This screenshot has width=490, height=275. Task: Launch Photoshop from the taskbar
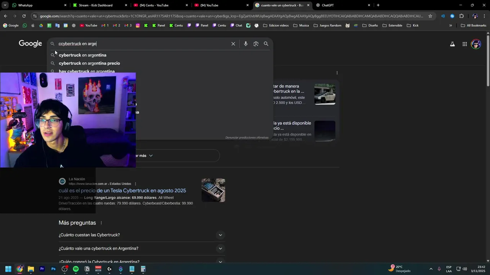pyautogui.click(x=53, y=269)
